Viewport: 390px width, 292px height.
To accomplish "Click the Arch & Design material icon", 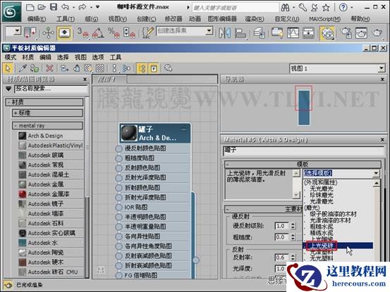I will tap(23, 136).
